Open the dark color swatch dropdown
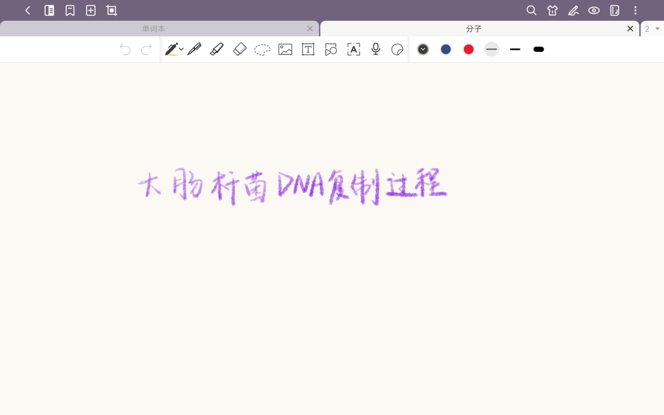This screenshot has height=415, width=664. click(423, 49)
